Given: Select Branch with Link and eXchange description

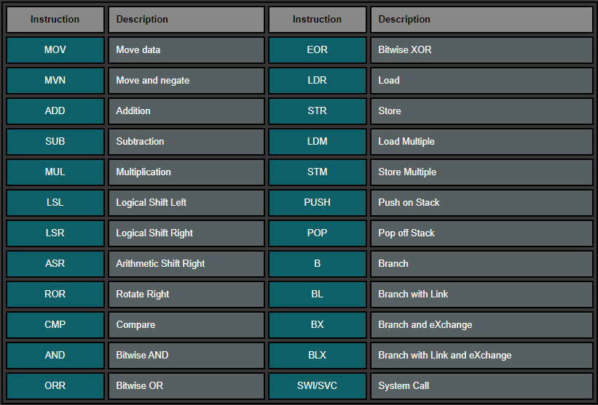Looking at the screenshot, I should 481,356.
